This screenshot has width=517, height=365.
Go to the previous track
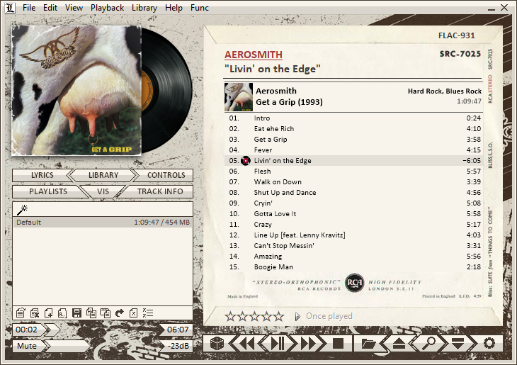pos(246,344)
